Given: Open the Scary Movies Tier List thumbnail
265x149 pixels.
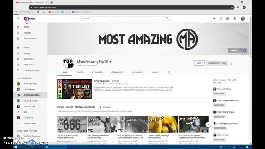Looking at the screenshot, I should 75,89.
